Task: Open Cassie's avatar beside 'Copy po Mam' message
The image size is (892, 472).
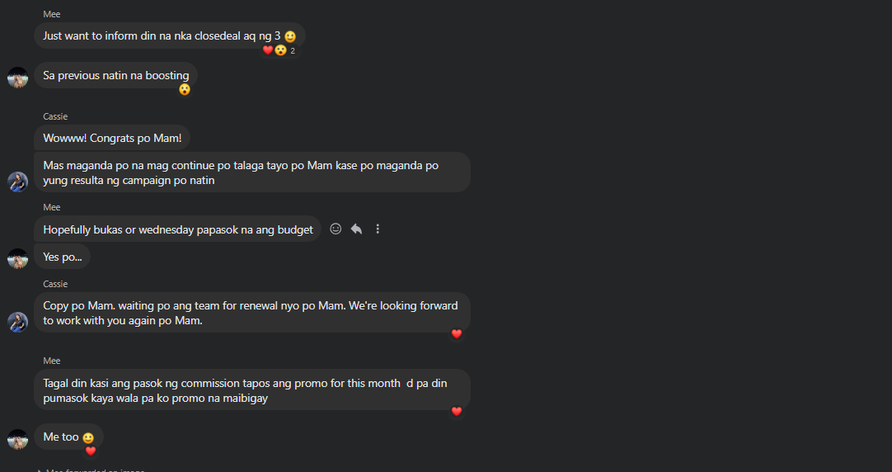Action: pos(17,323)
